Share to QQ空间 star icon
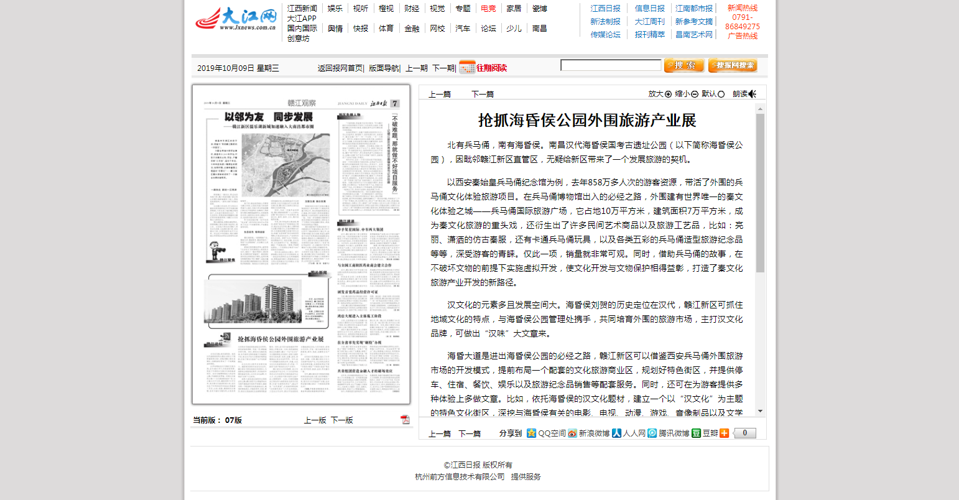This screenshot has height=500, width=959. coord(531,433)
